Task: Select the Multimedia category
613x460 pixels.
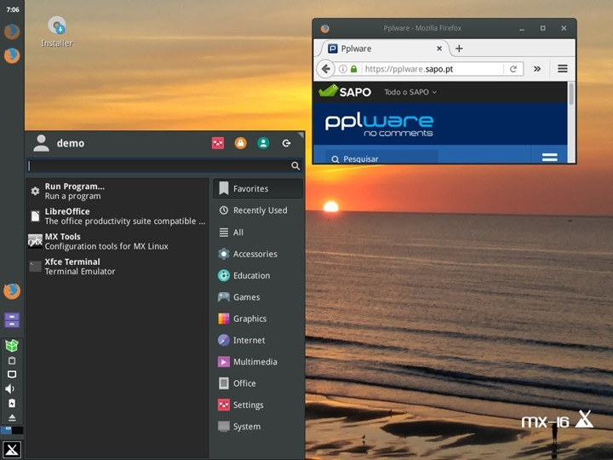Action: pos(255,362)
